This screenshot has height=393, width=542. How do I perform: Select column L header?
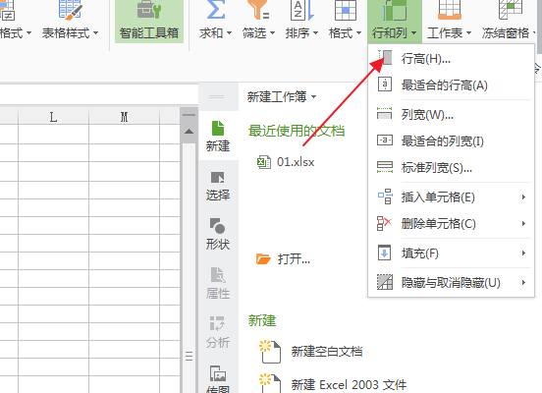[x=53, y=117]
